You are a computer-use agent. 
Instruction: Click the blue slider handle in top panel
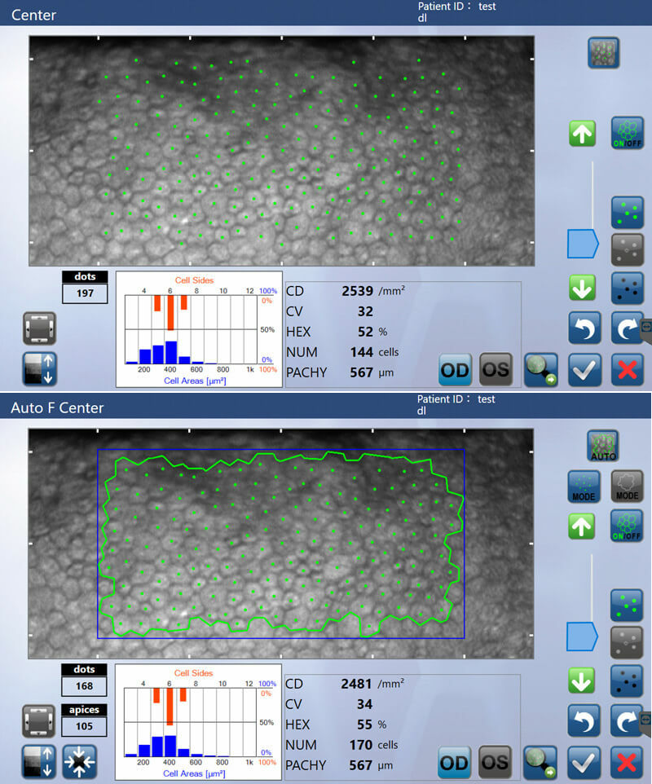click(582, 243)
